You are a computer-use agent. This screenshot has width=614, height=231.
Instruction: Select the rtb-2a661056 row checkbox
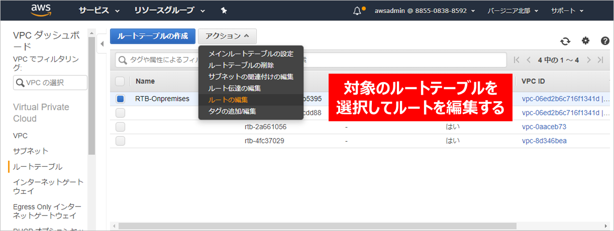point(121,127)
